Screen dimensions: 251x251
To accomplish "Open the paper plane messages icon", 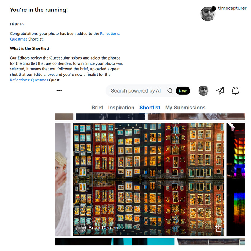I will click(x=220, y=91).
